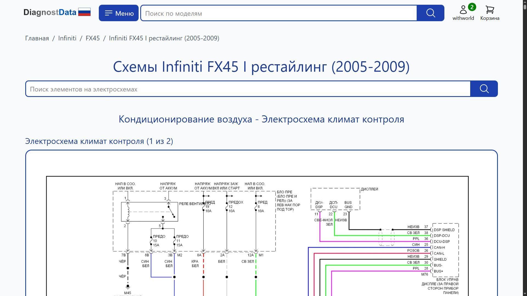Click 'Infiniti FX45 I рестайлинг (2005-2009)' breadcrumb
Image resolution: width=527 pixels, height=296 pixels.
[164, 38]
